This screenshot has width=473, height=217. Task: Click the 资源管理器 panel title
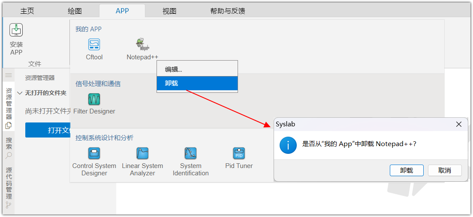coord(40,78)
